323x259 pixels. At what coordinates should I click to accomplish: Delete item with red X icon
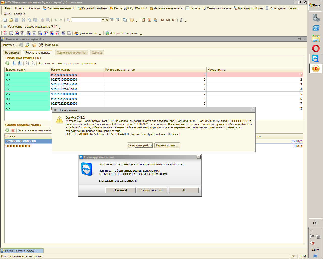tap(13, 130)
